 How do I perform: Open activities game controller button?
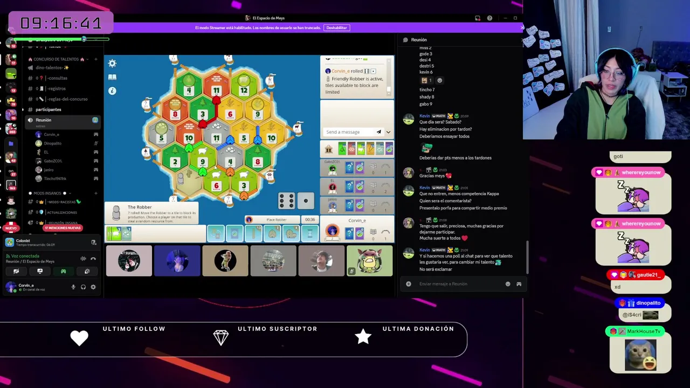[x=63, y=272]
